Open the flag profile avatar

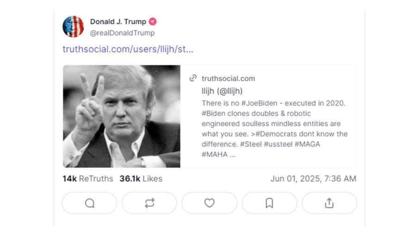point(73,27)
